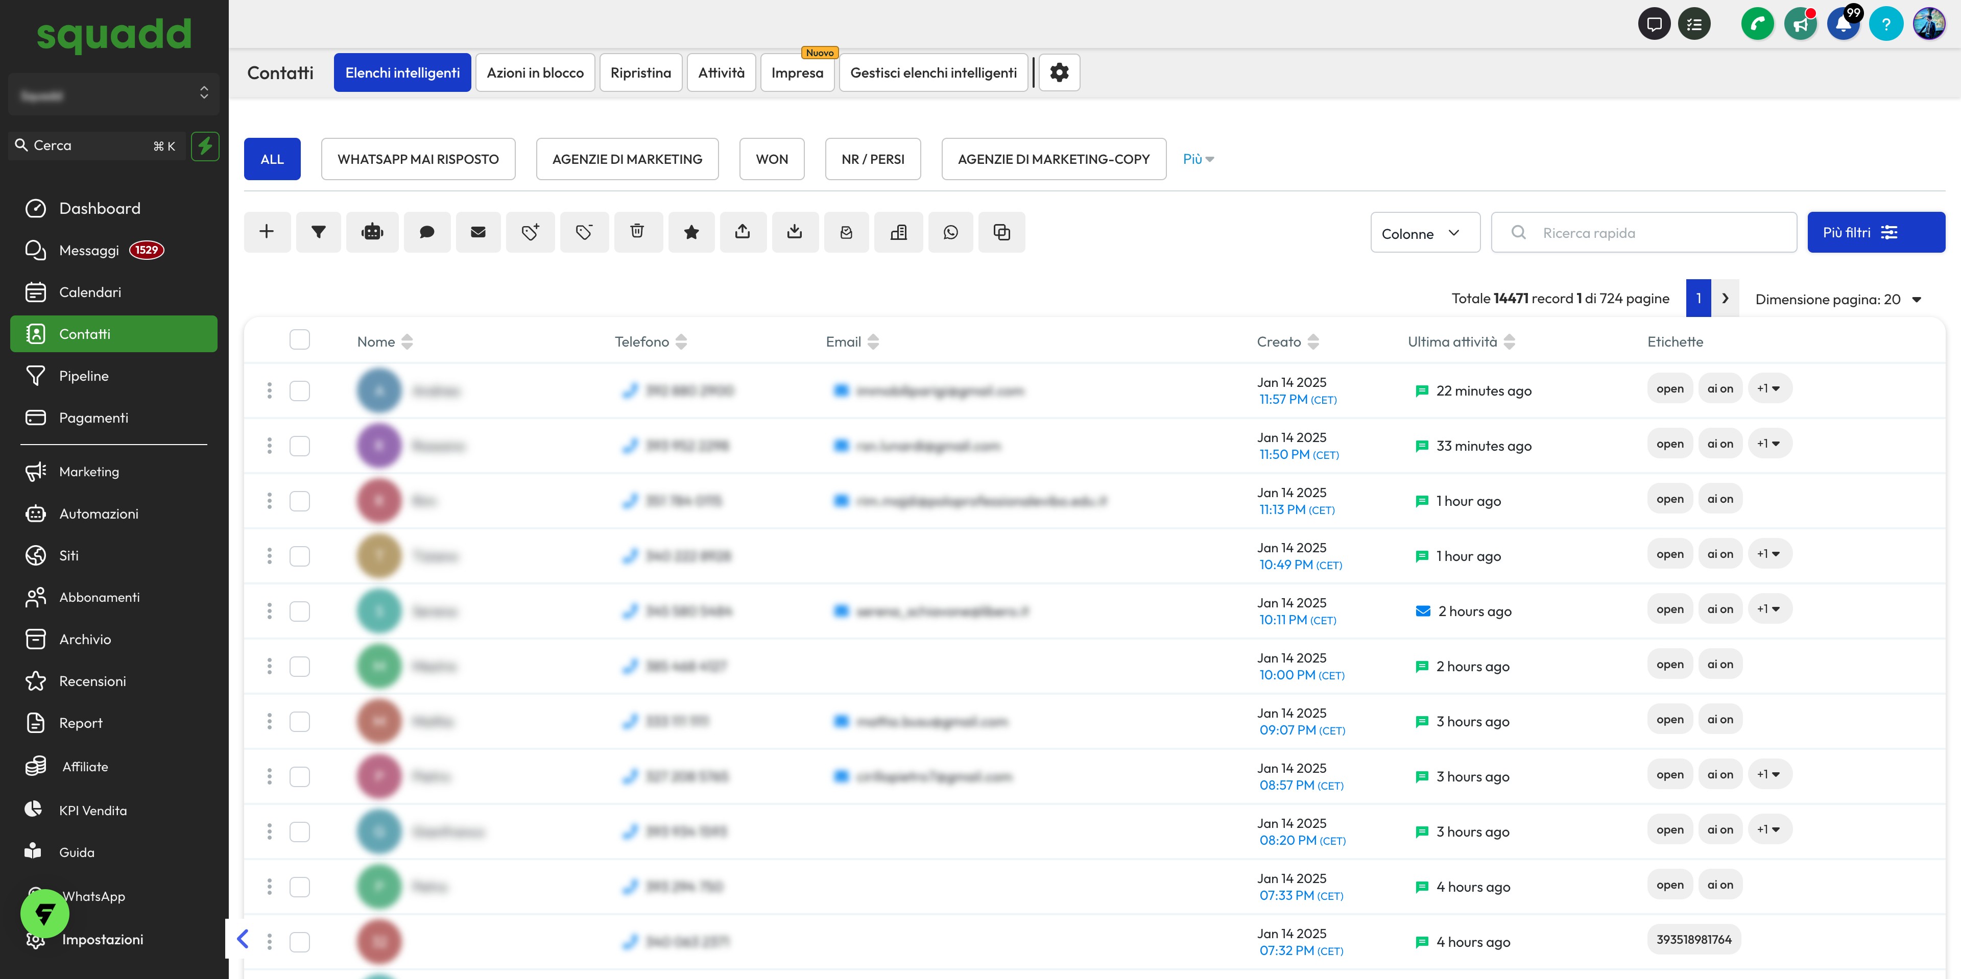The image size is (1961, 979).
Task: Click the Più filtri button
Action: (x=1875, y=233)
